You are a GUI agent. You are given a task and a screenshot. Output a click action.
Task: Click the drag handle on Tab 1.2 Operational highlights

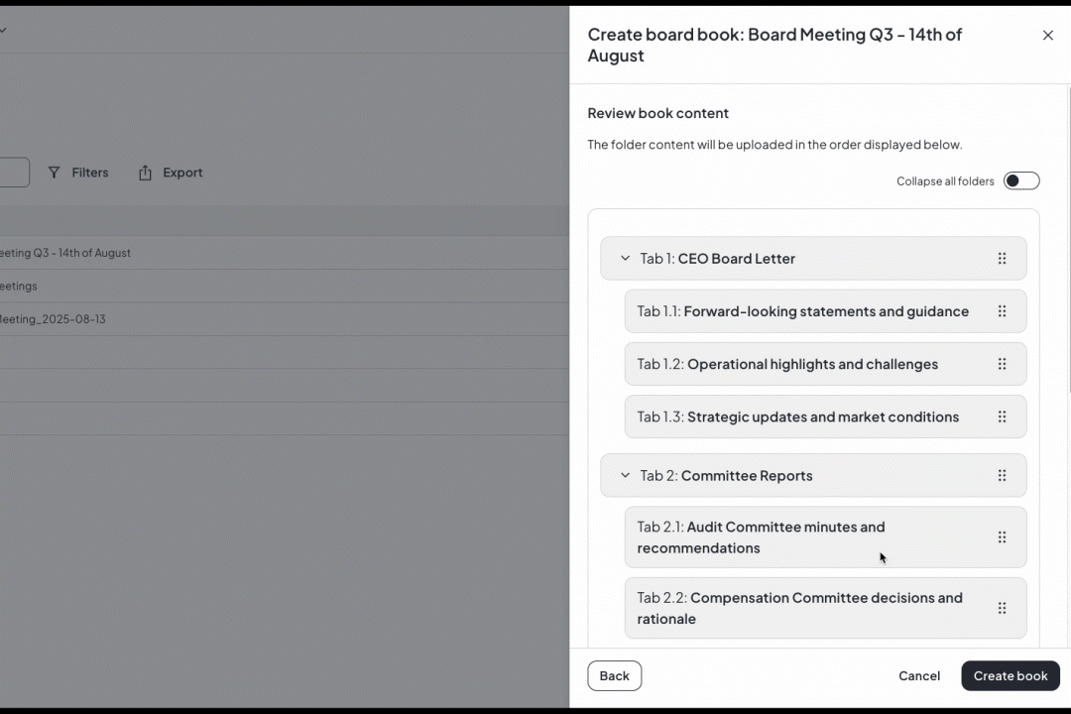pos(1003,364)
